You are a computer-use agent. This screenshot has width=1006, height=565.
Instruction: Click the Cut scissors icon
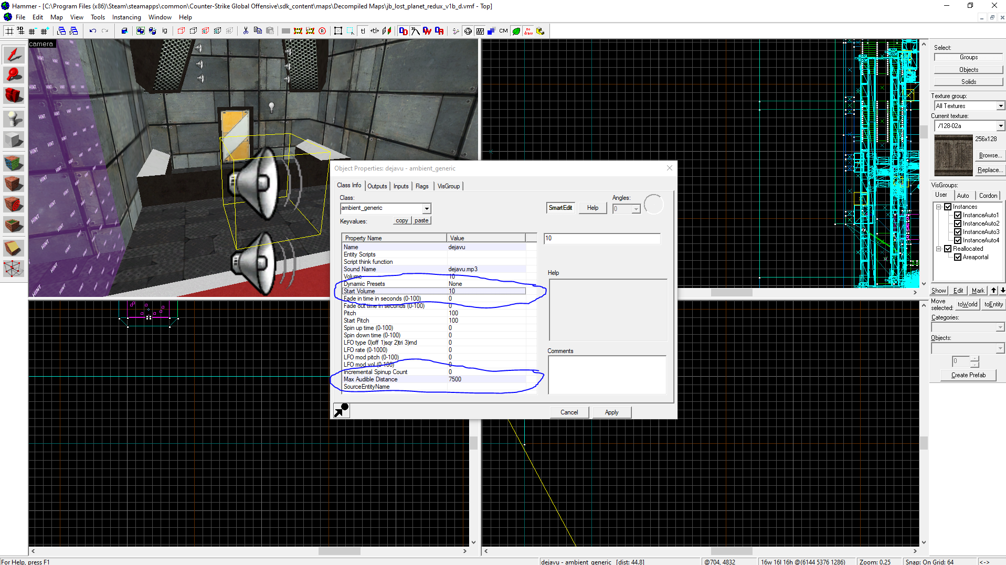coord(246,31)
